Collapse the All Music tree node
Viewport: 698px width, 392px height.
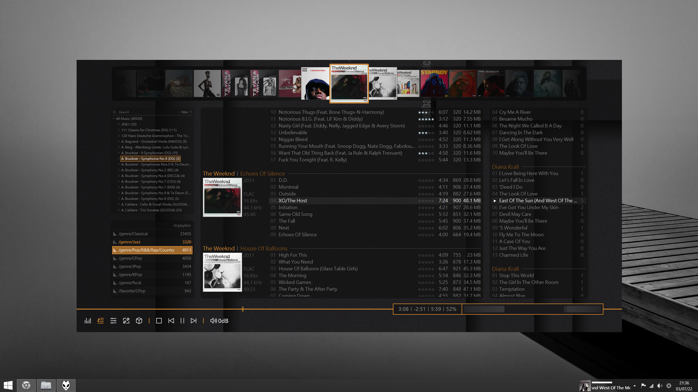(x=114, y=118)
